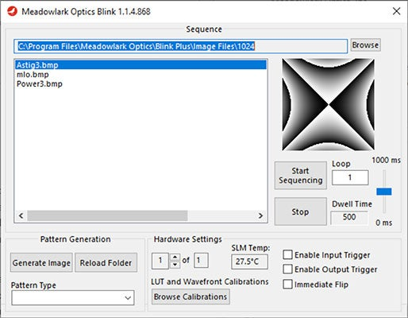
Task: Click the Dwell Time value field
Action: 349,217
